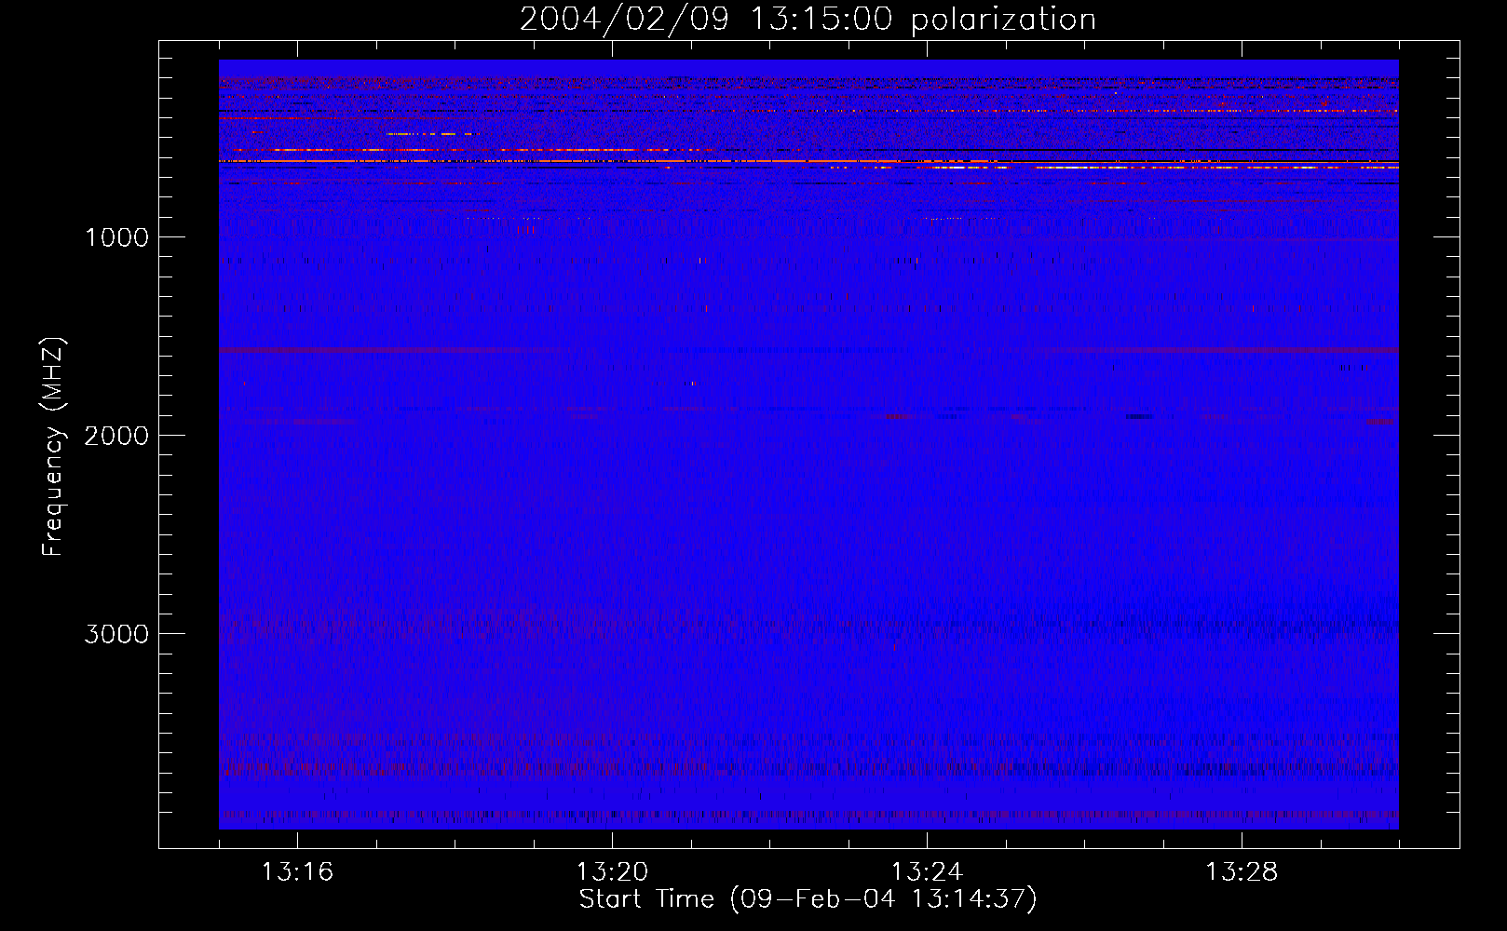Click the 2000 frequency tick label

(116, 436)
